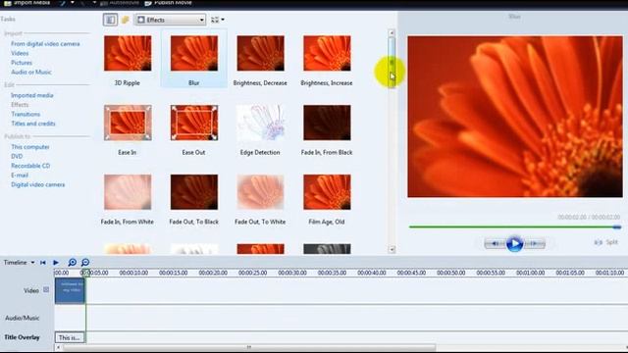The image size is (628, 353).
Task: Click the Zoom Timeline Out magnifier
Action: [x=85, y=263]
